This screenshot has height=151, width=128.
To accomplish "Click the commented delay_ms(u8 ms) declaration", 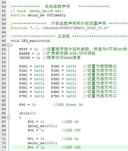I will click(x=37, y=11).
